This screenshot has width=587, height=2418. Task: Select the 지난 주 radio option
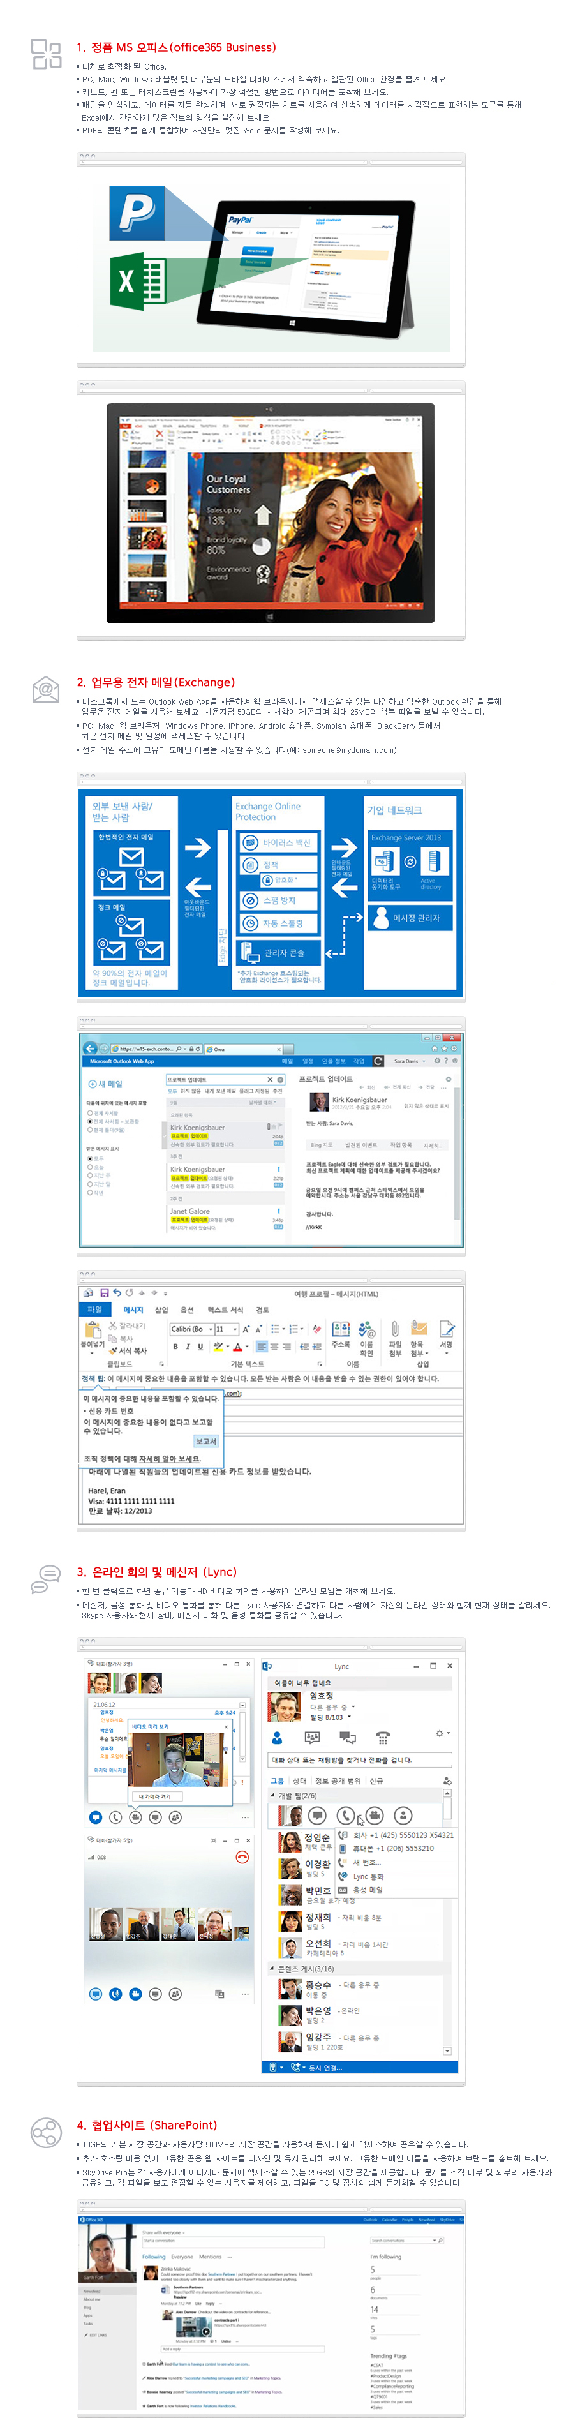90,1175
